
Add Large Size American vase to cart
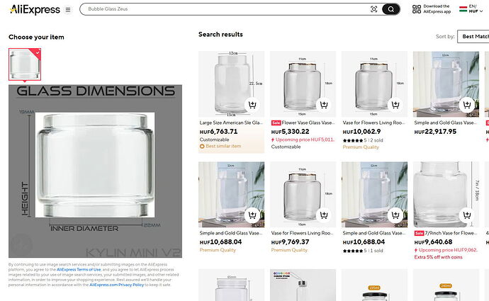pyautogui.click(x=251, y=106)
